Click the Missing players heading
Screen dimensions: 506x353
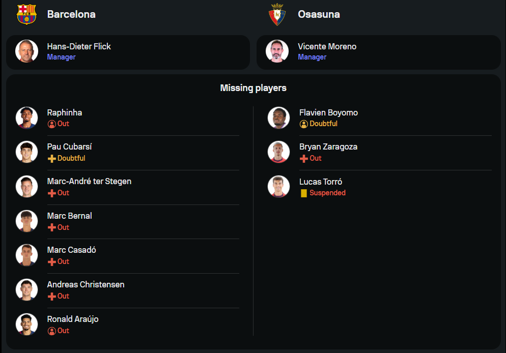253,88
